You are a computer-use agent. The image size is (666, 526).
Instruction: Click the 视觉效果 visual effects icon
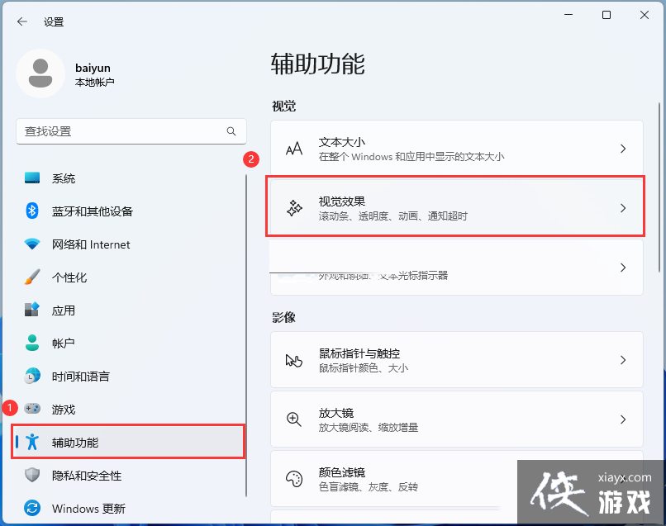294,207
